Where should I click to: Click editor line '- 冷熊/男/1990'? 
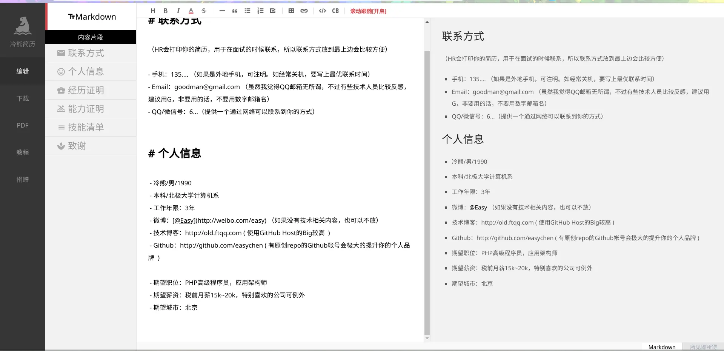tap(171, 183)
